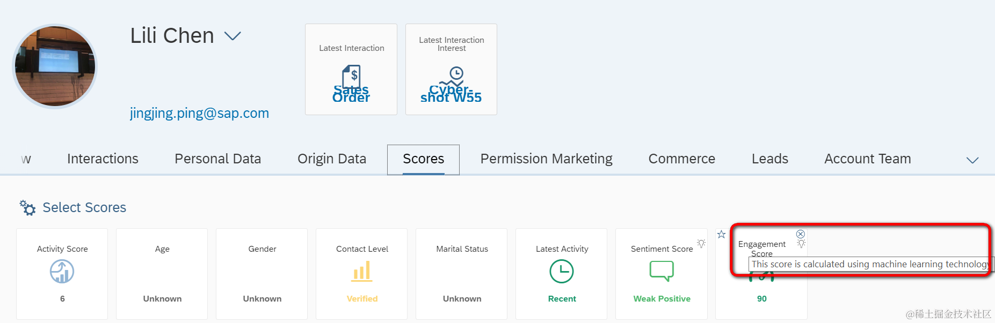
Task: Click the jingjing.ping@sap.com email link
Action: [199, 114]
